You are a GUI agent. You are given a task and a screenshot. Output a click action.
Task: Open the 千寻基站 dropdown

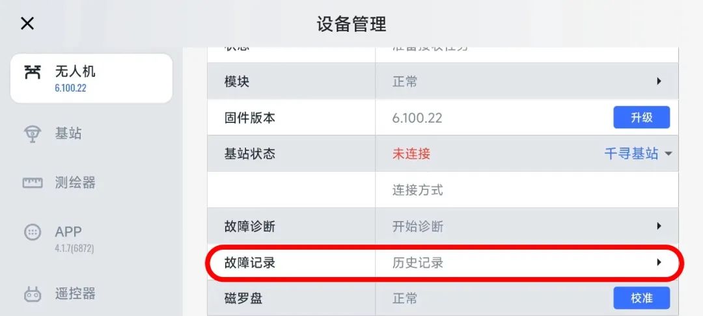638,154
